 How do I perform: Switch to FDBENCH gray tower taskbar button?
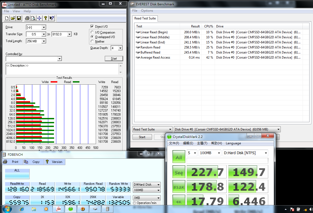tap(107, 209)
